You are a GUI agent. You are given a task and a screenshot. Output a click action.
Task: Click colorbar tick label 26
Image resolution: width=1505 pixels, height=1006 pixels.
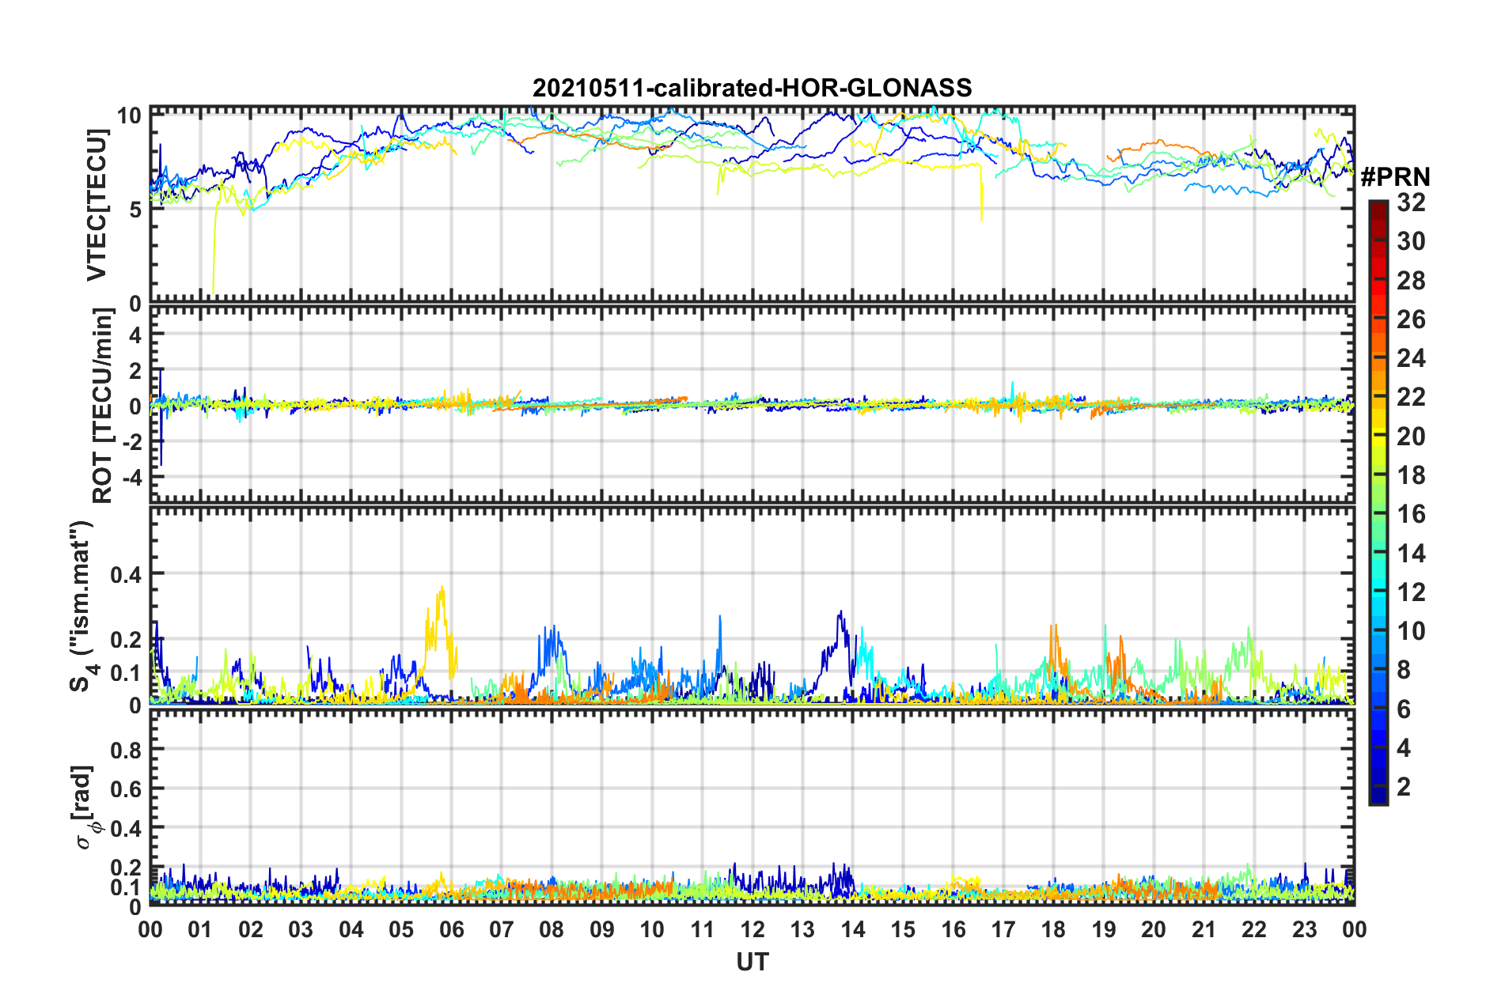click(1411, 320)
